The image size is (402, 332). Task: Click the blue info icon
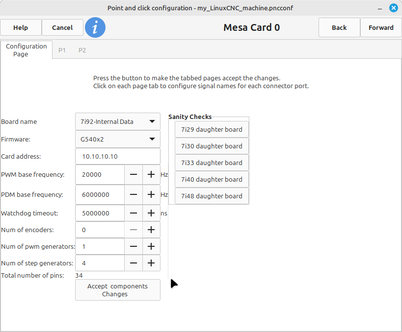95,28
